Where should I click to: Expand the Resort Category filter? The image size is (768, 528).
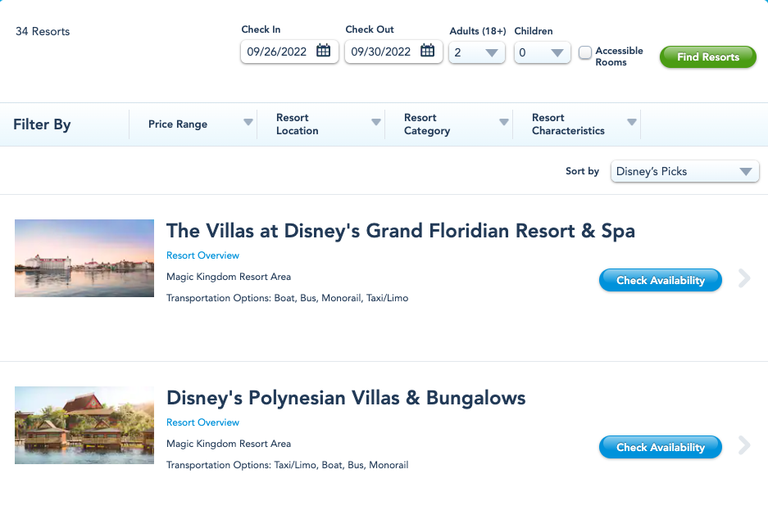click(448, 124)
